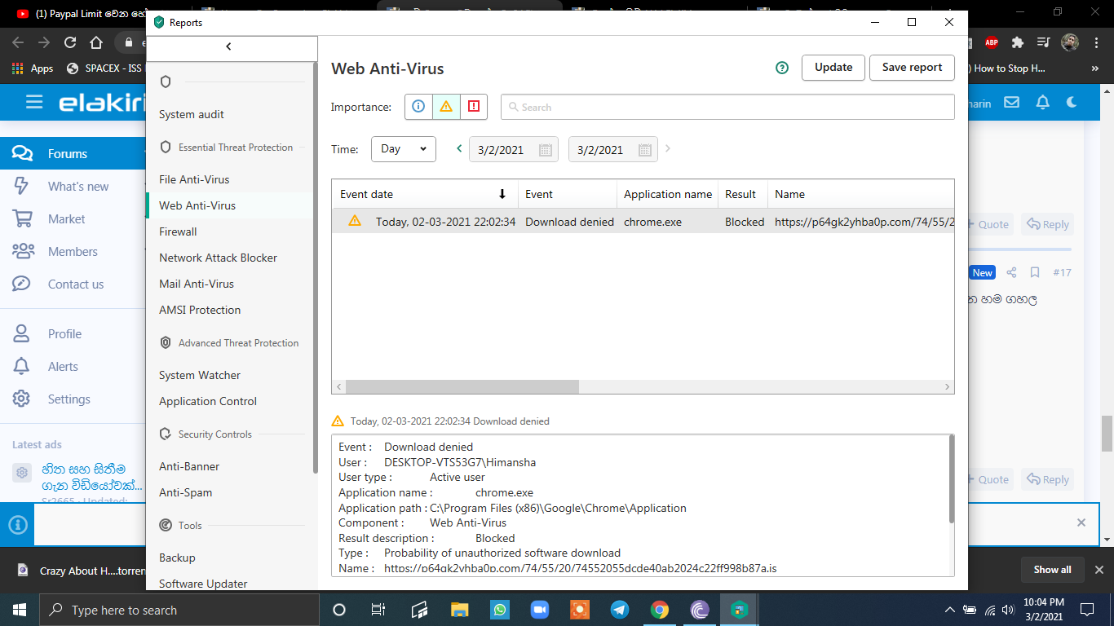The height and width of the screenshot is (626, 1114).
Task: Open the Crazy About H torrent download
Action: [x=82, y=571]
